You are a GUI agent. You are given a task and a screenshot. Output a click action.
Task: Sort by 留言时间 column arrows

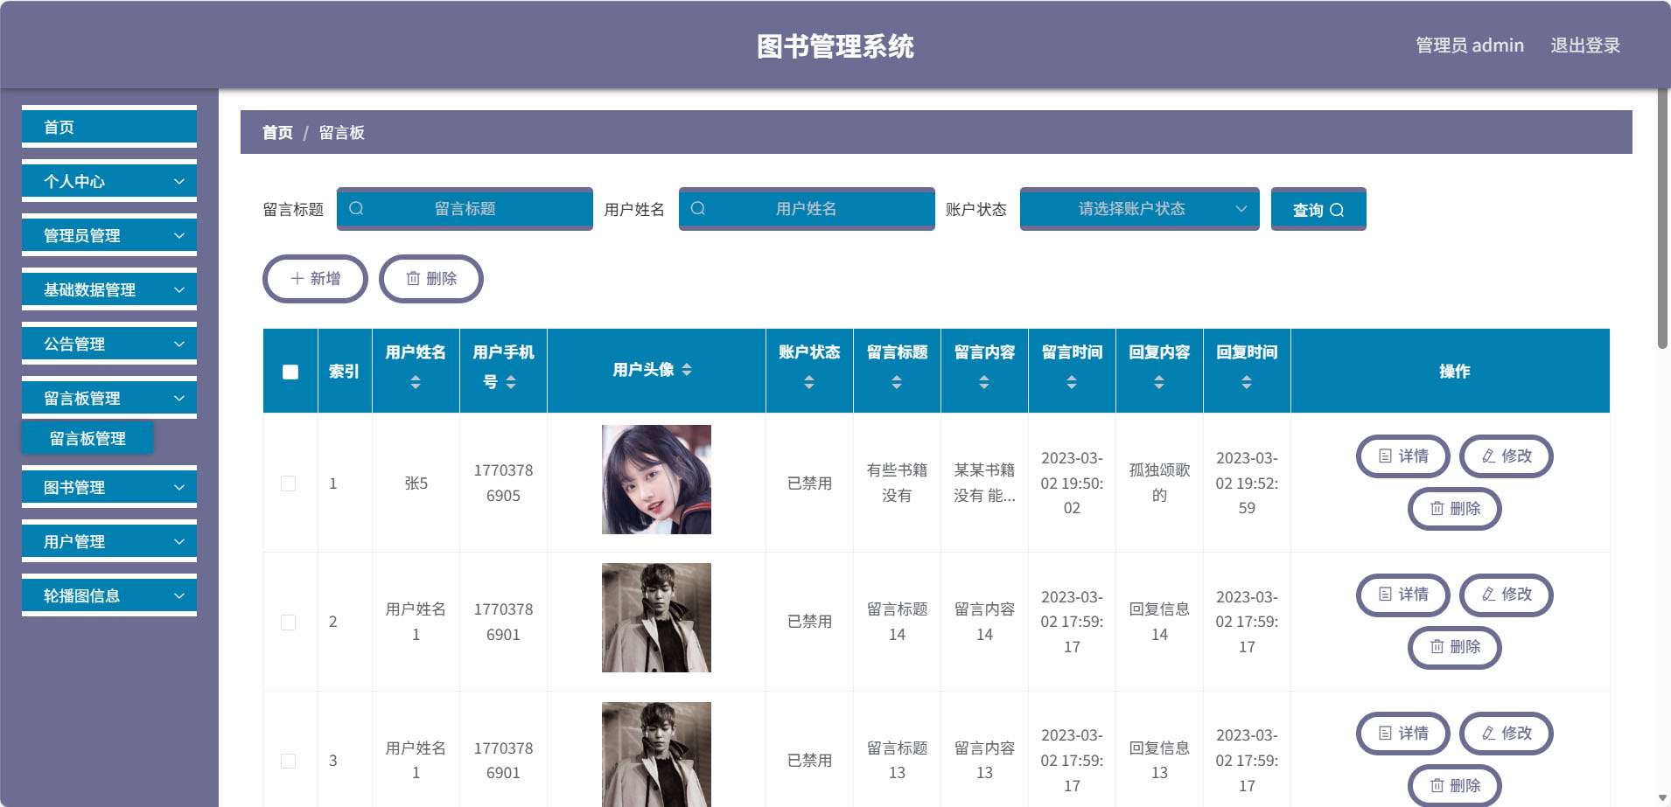[x=1072, y=382]
